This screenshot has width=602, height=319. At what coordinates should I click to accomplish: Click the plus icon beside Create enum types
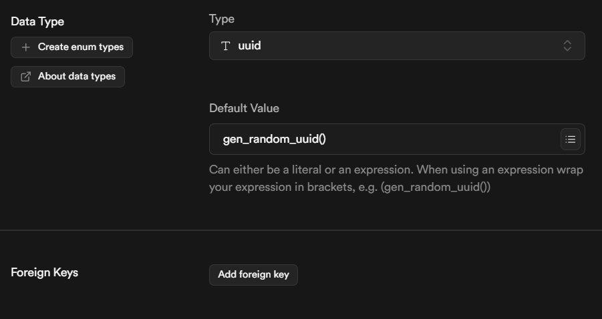(26, 47)
